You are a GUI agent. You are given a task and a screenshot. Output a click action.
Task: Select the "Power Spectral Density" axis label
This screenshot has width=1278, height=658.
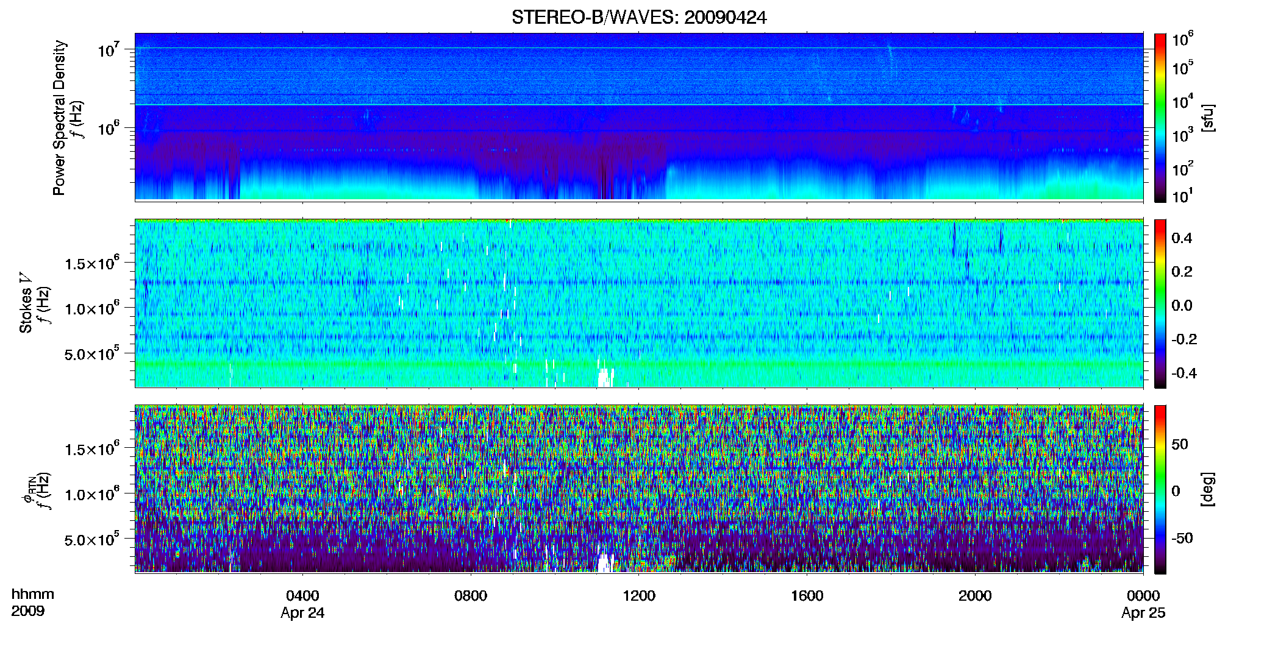(x=59, y=118)
